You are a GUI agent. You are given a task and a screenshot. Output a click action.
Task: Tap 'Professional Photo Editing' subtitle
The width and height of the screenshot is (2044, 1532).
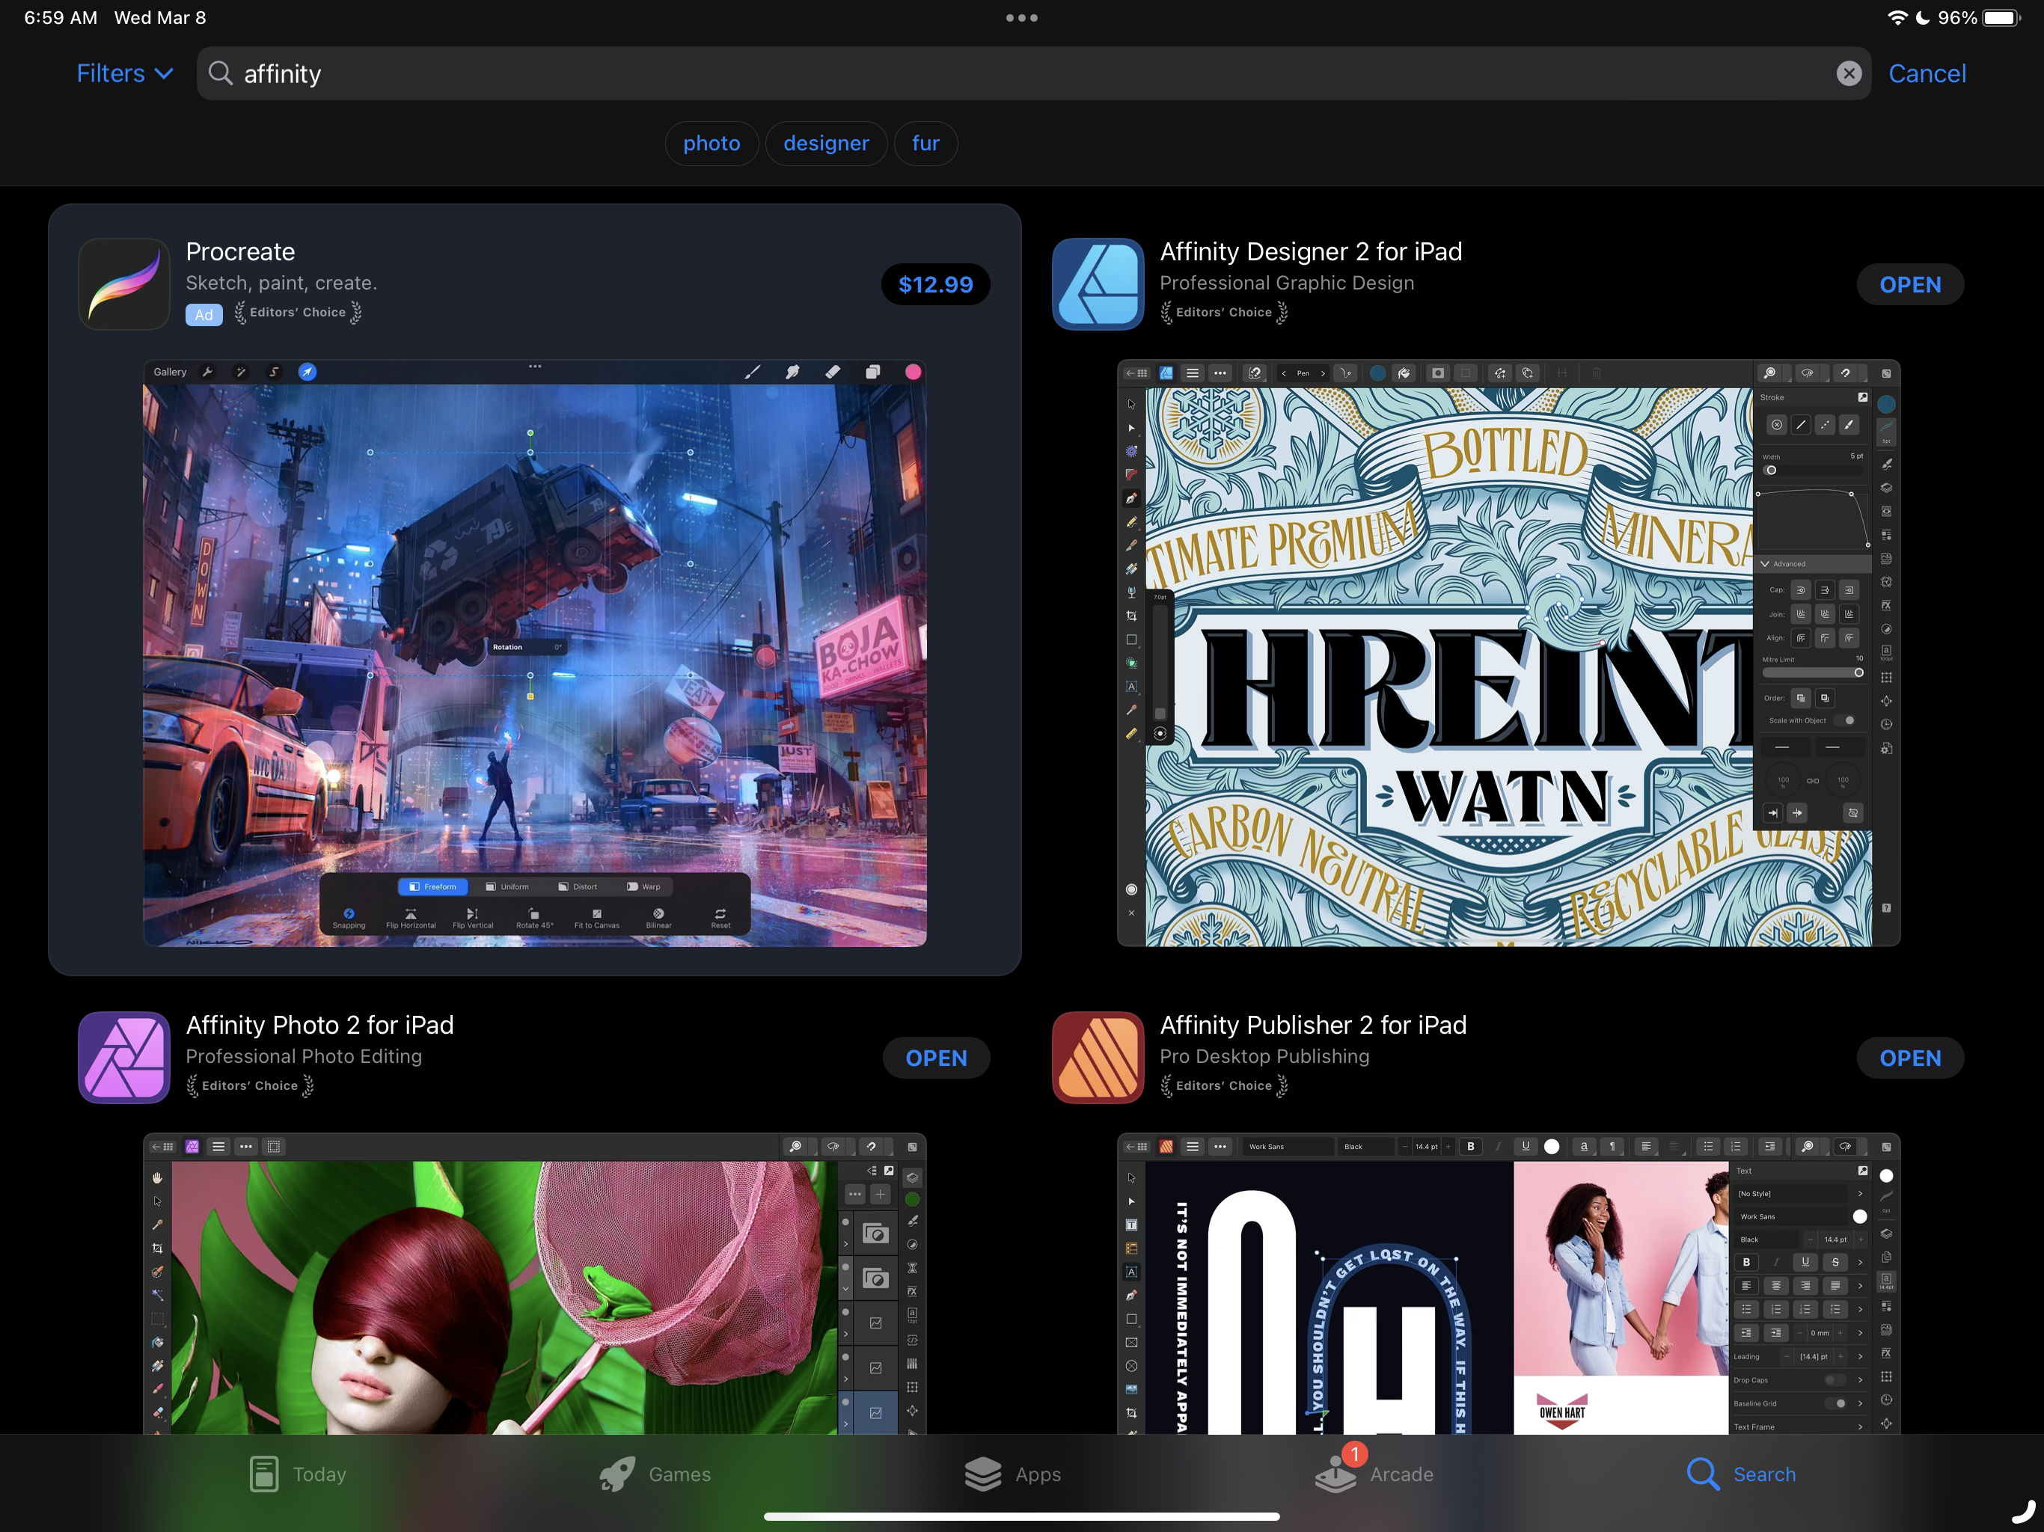pyautogui.click(x=304, y=1056)
